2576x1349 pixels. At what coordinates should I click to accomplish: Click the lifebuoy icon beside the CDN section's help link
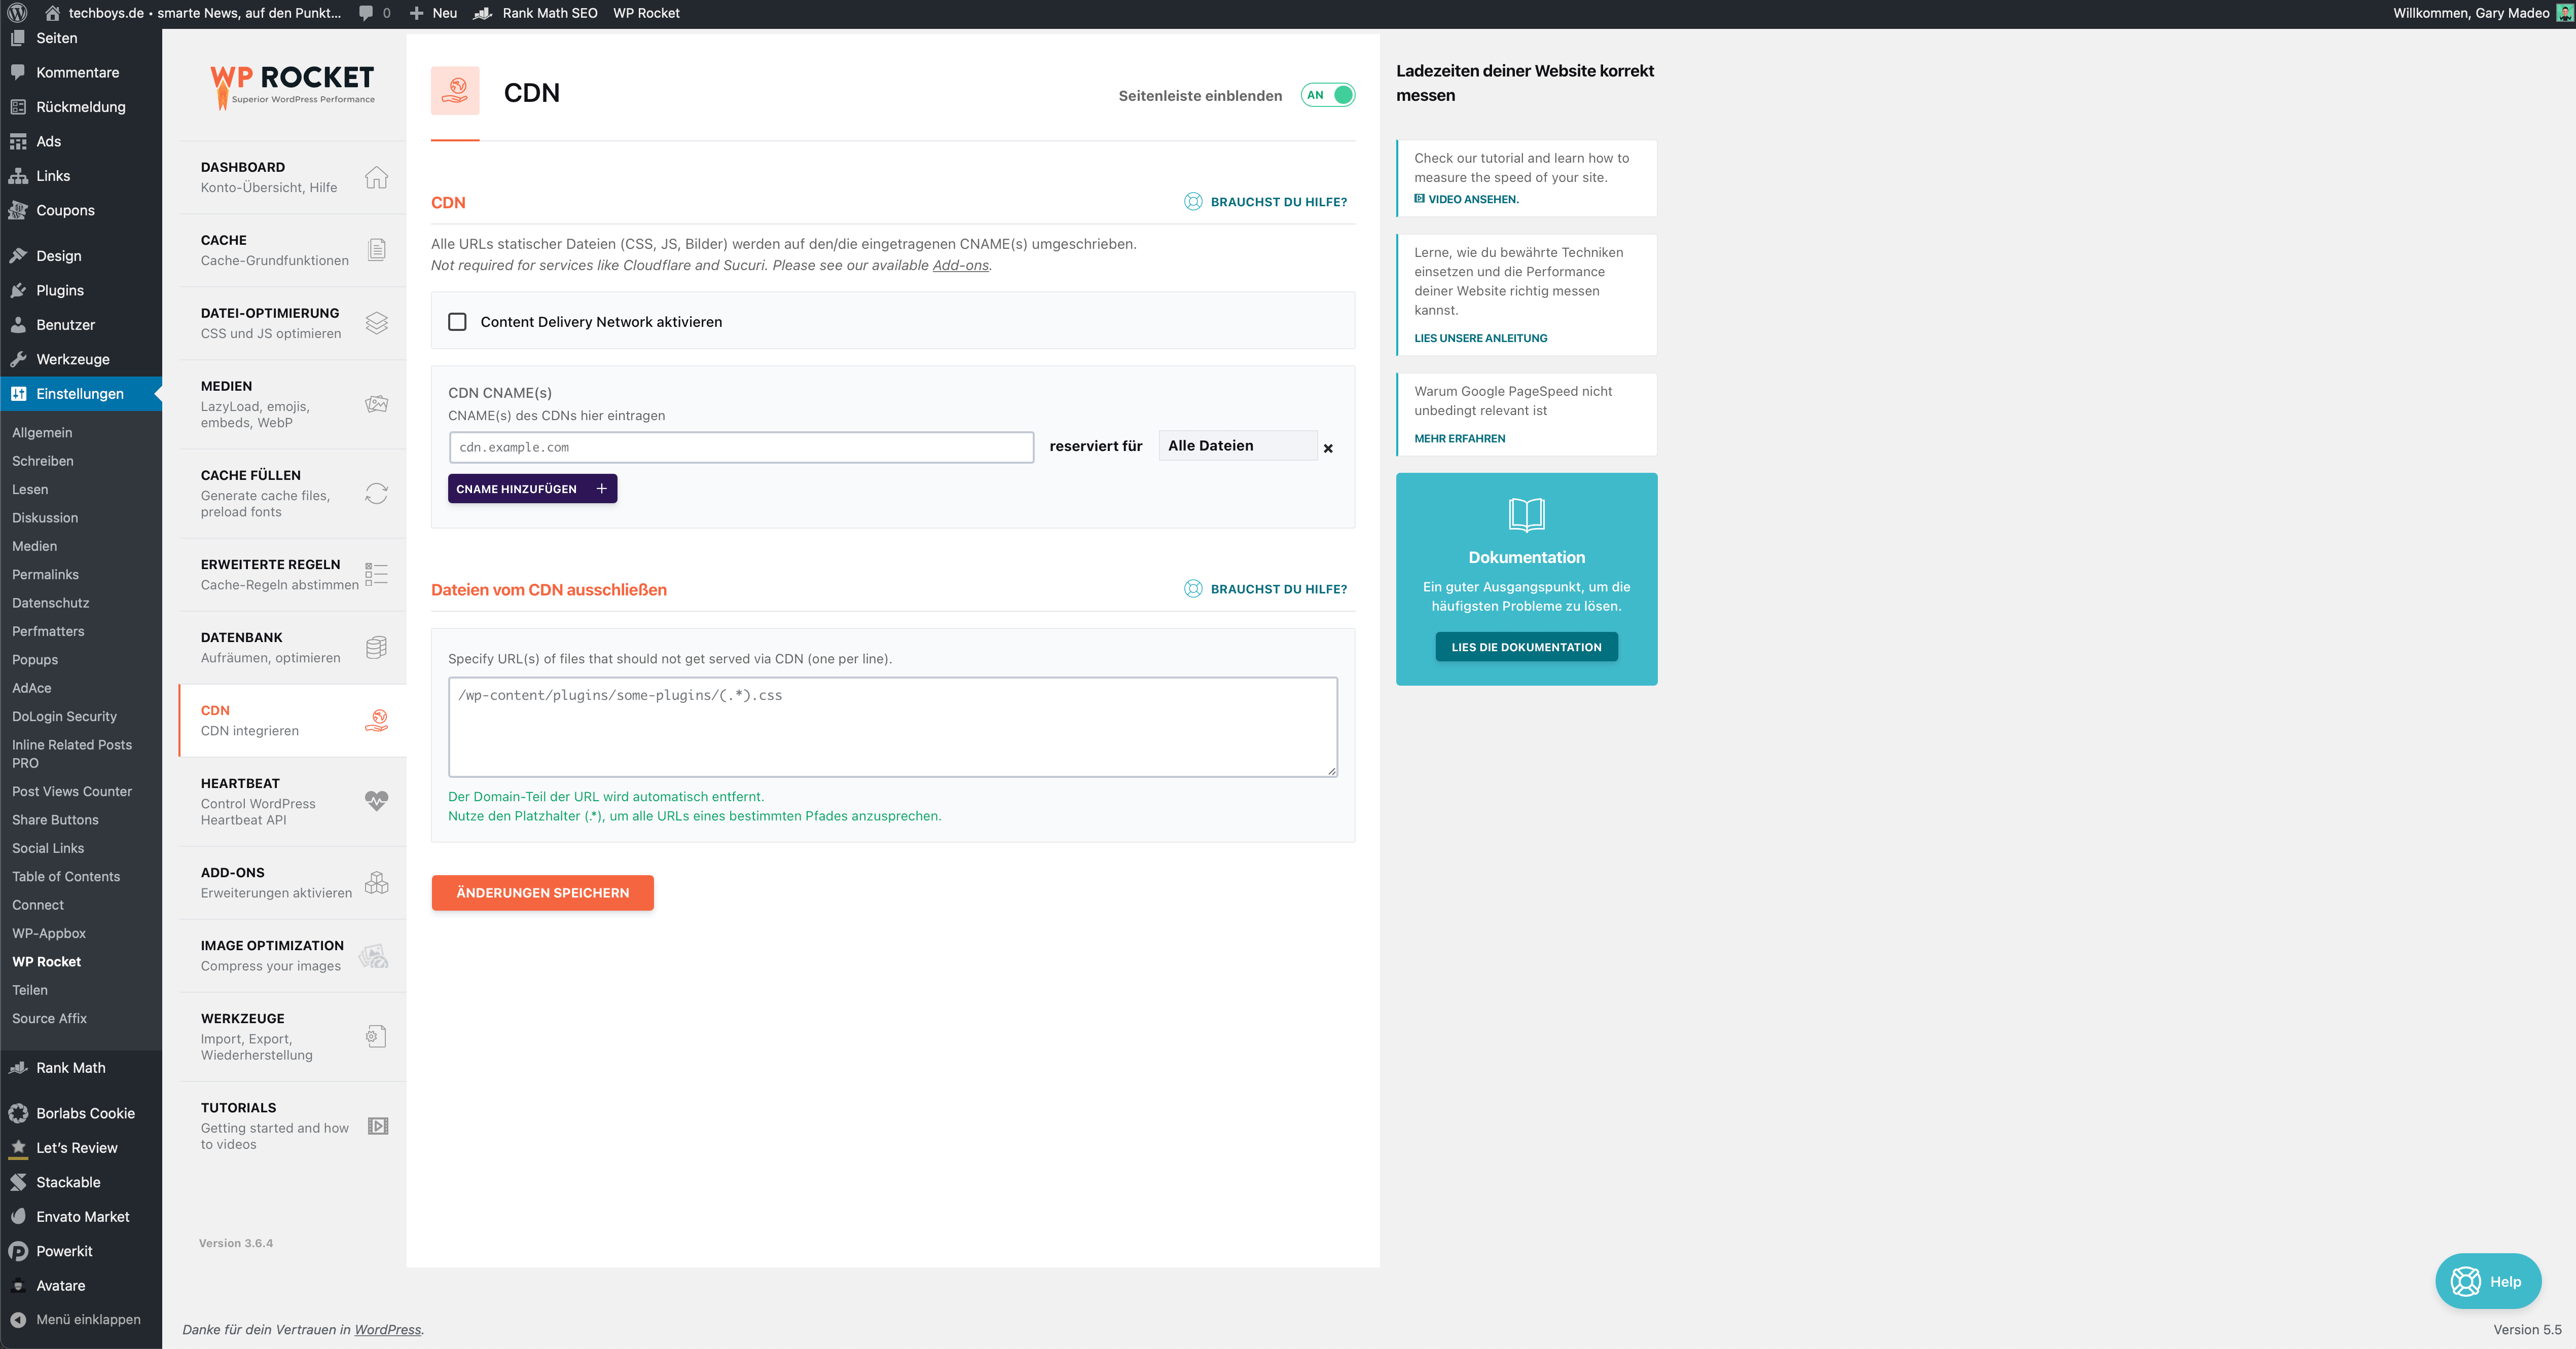coord(1193,201)
